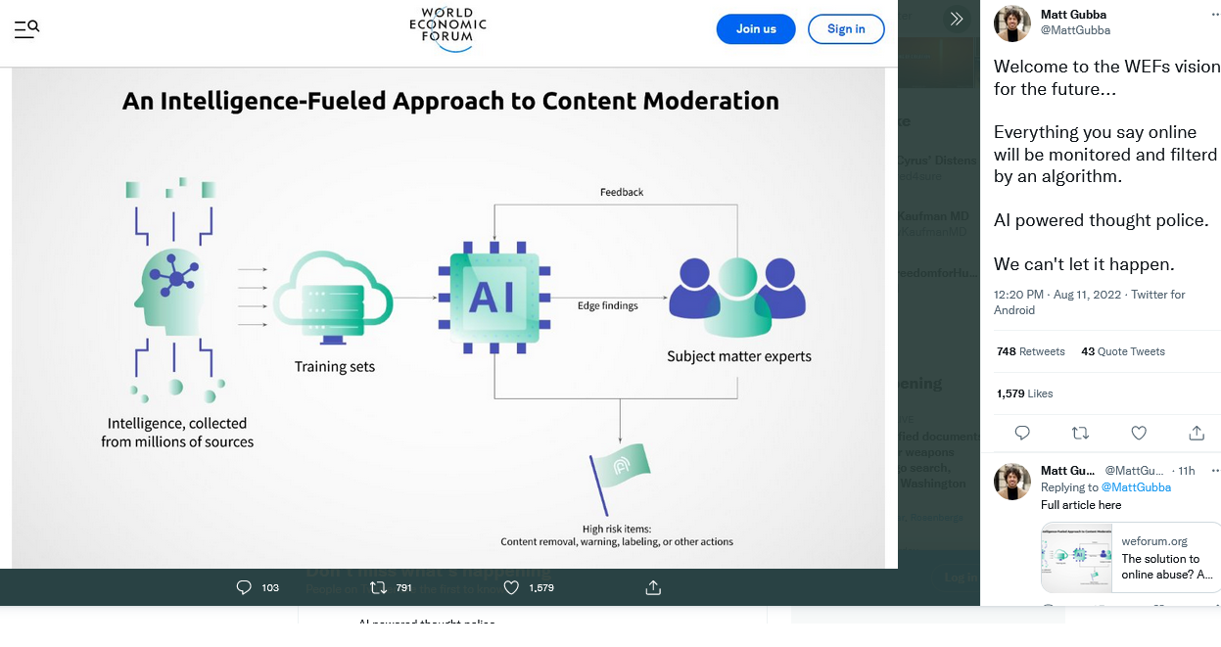The width and height of the screenshot is (1221, 647).
Task: Open the WEF menu and search icon
Action: click(x=26, y=28)
